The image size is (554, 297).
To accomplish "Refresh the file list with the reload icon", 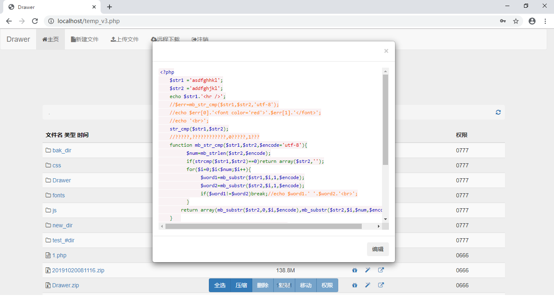I will pos(498,112).
